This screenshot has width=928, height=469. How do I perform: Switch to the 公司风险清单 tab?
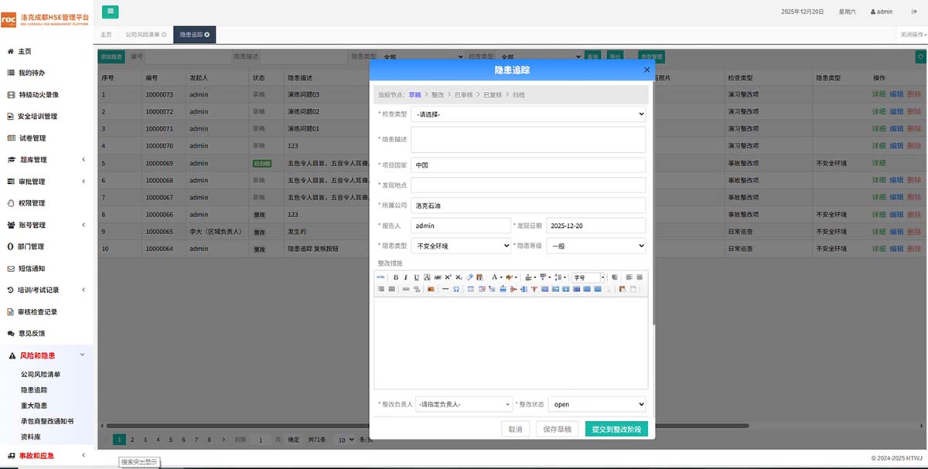coord(145,35)
